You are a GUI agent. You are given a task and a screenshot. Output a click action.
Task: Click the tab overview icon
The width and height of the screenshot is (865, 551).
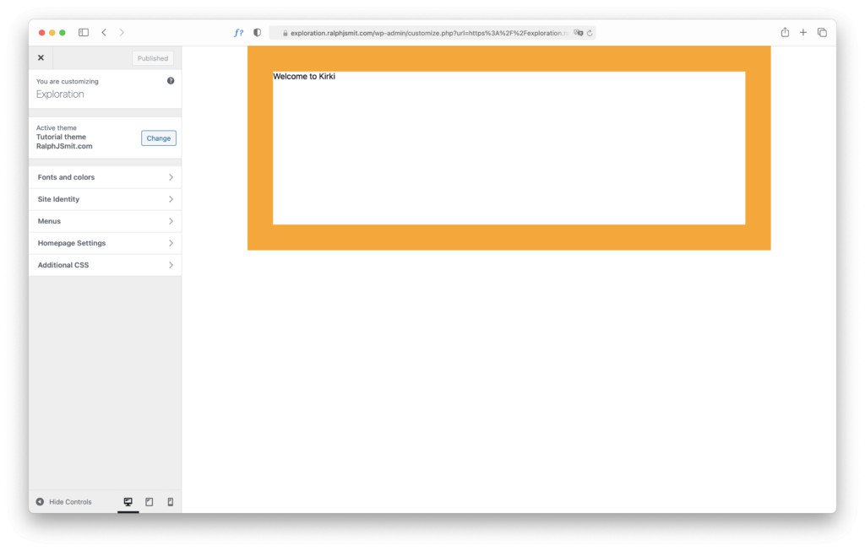click(822, 31)
